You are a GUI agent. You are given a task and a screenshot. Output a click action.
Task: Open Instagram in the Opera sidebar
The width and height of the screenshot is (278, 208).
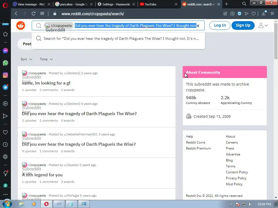pos(5,75)
